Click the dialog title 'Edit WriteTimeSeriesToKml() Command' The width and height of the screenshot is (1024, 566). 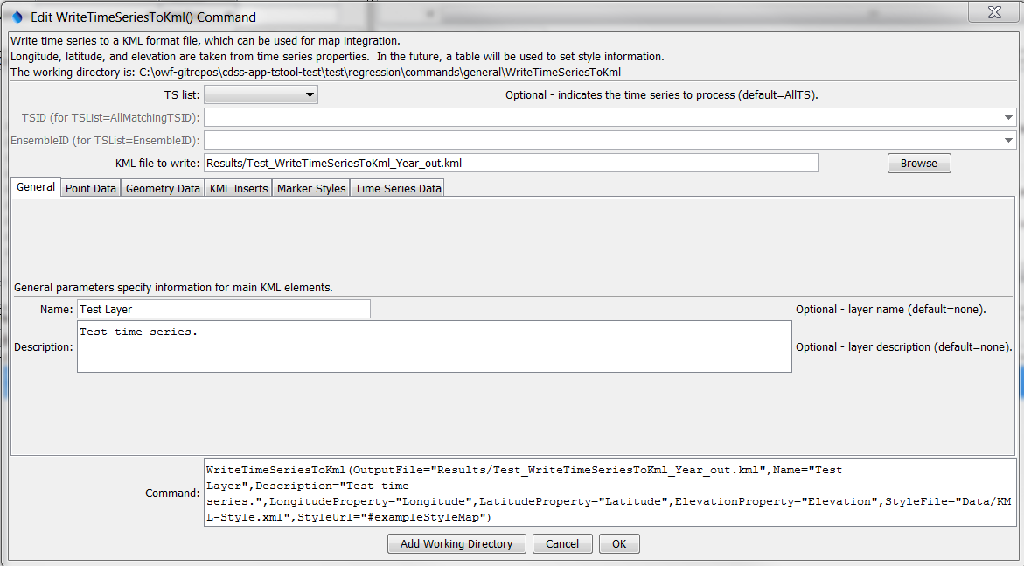click(143, 17)
